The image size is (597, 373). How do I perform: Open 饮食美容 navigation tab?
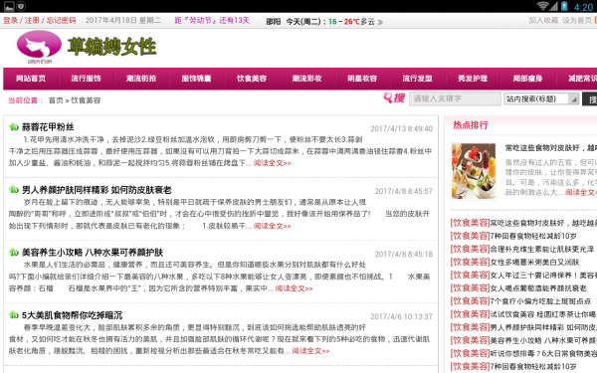[x=252, y=79]
